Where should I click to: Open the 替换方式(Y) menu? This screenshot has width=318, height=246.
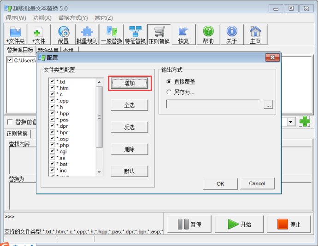73,17
